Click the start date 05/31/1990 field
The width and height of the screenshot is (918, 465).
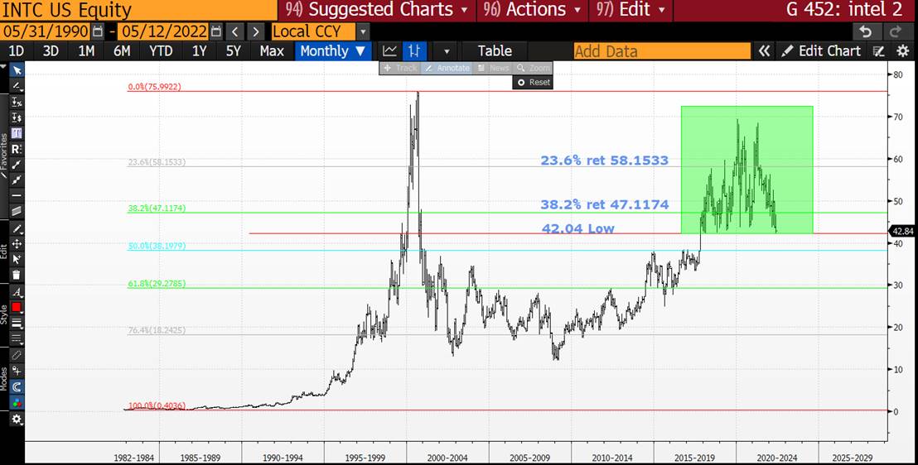45,31
